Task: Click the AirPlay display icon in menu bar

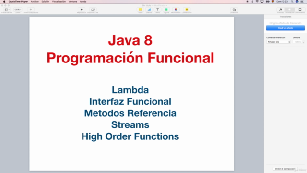Action: (262, 2)
